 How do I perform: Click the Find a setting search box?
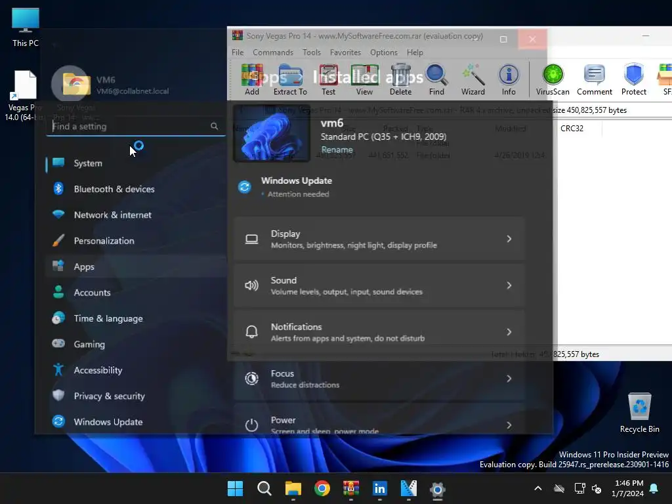click(135, 126)
